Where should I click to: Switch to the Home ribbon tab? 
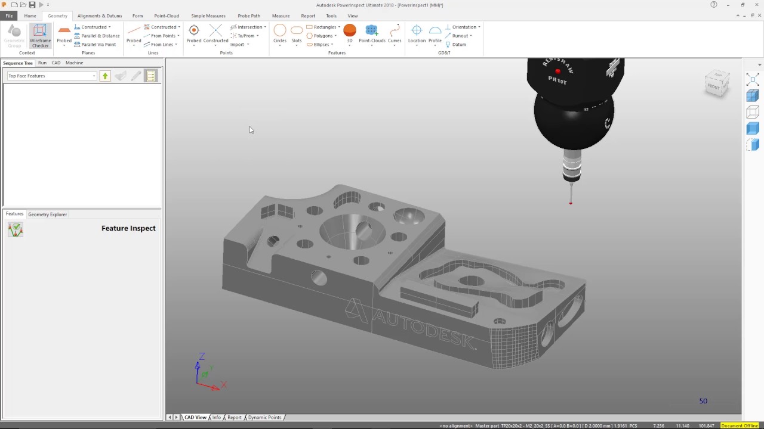(30, 16)
